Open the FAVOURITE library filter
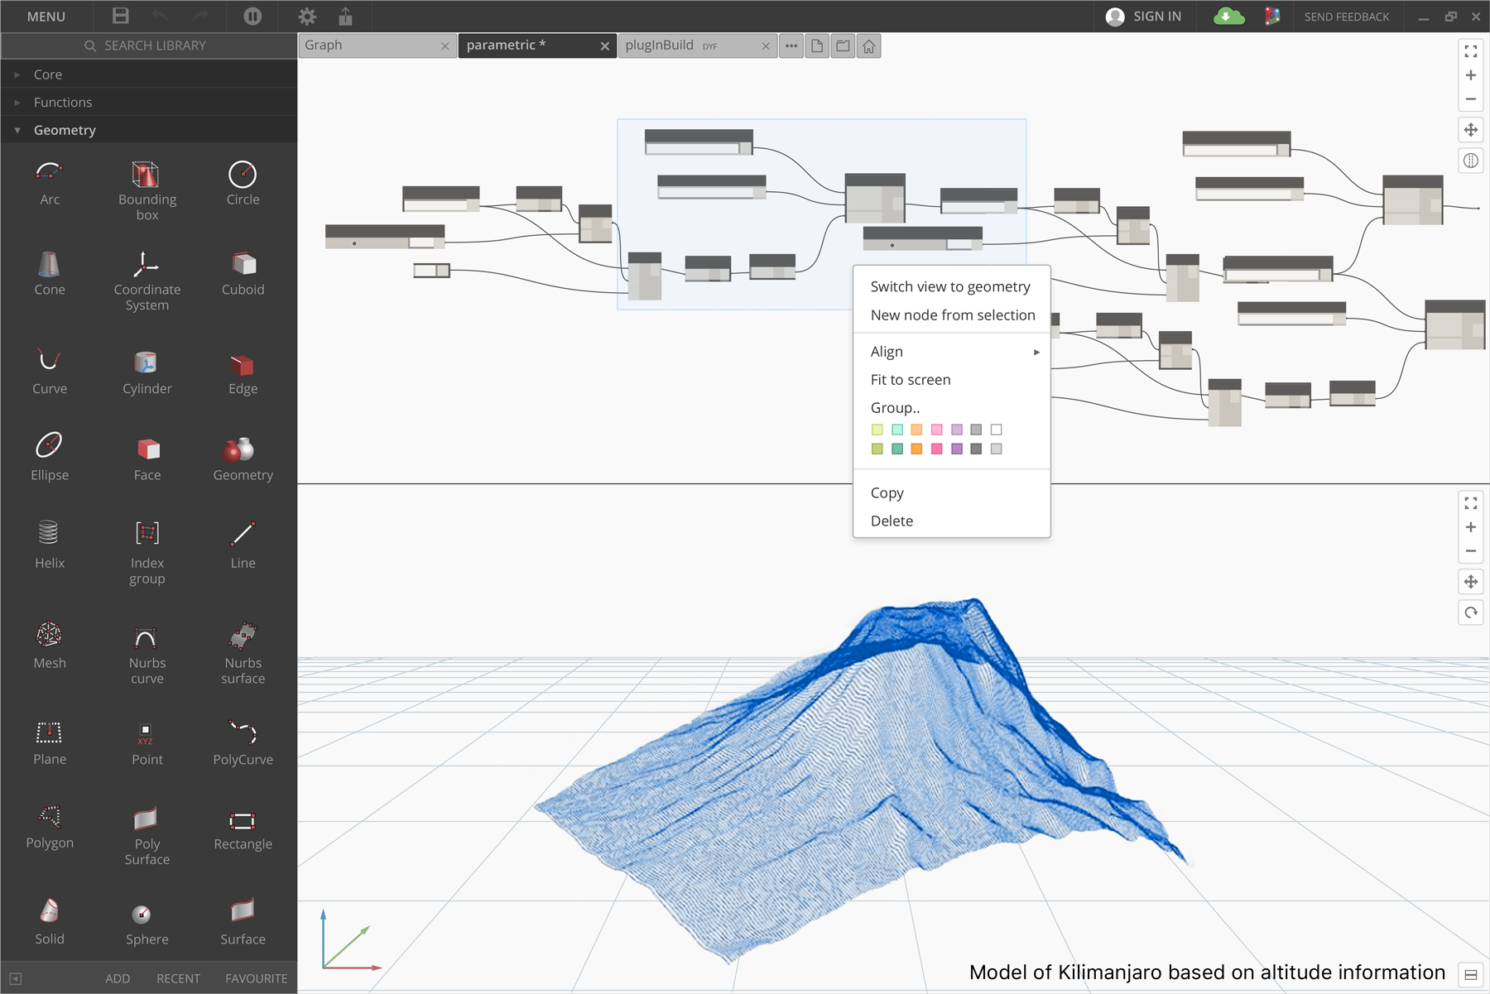 256,978
